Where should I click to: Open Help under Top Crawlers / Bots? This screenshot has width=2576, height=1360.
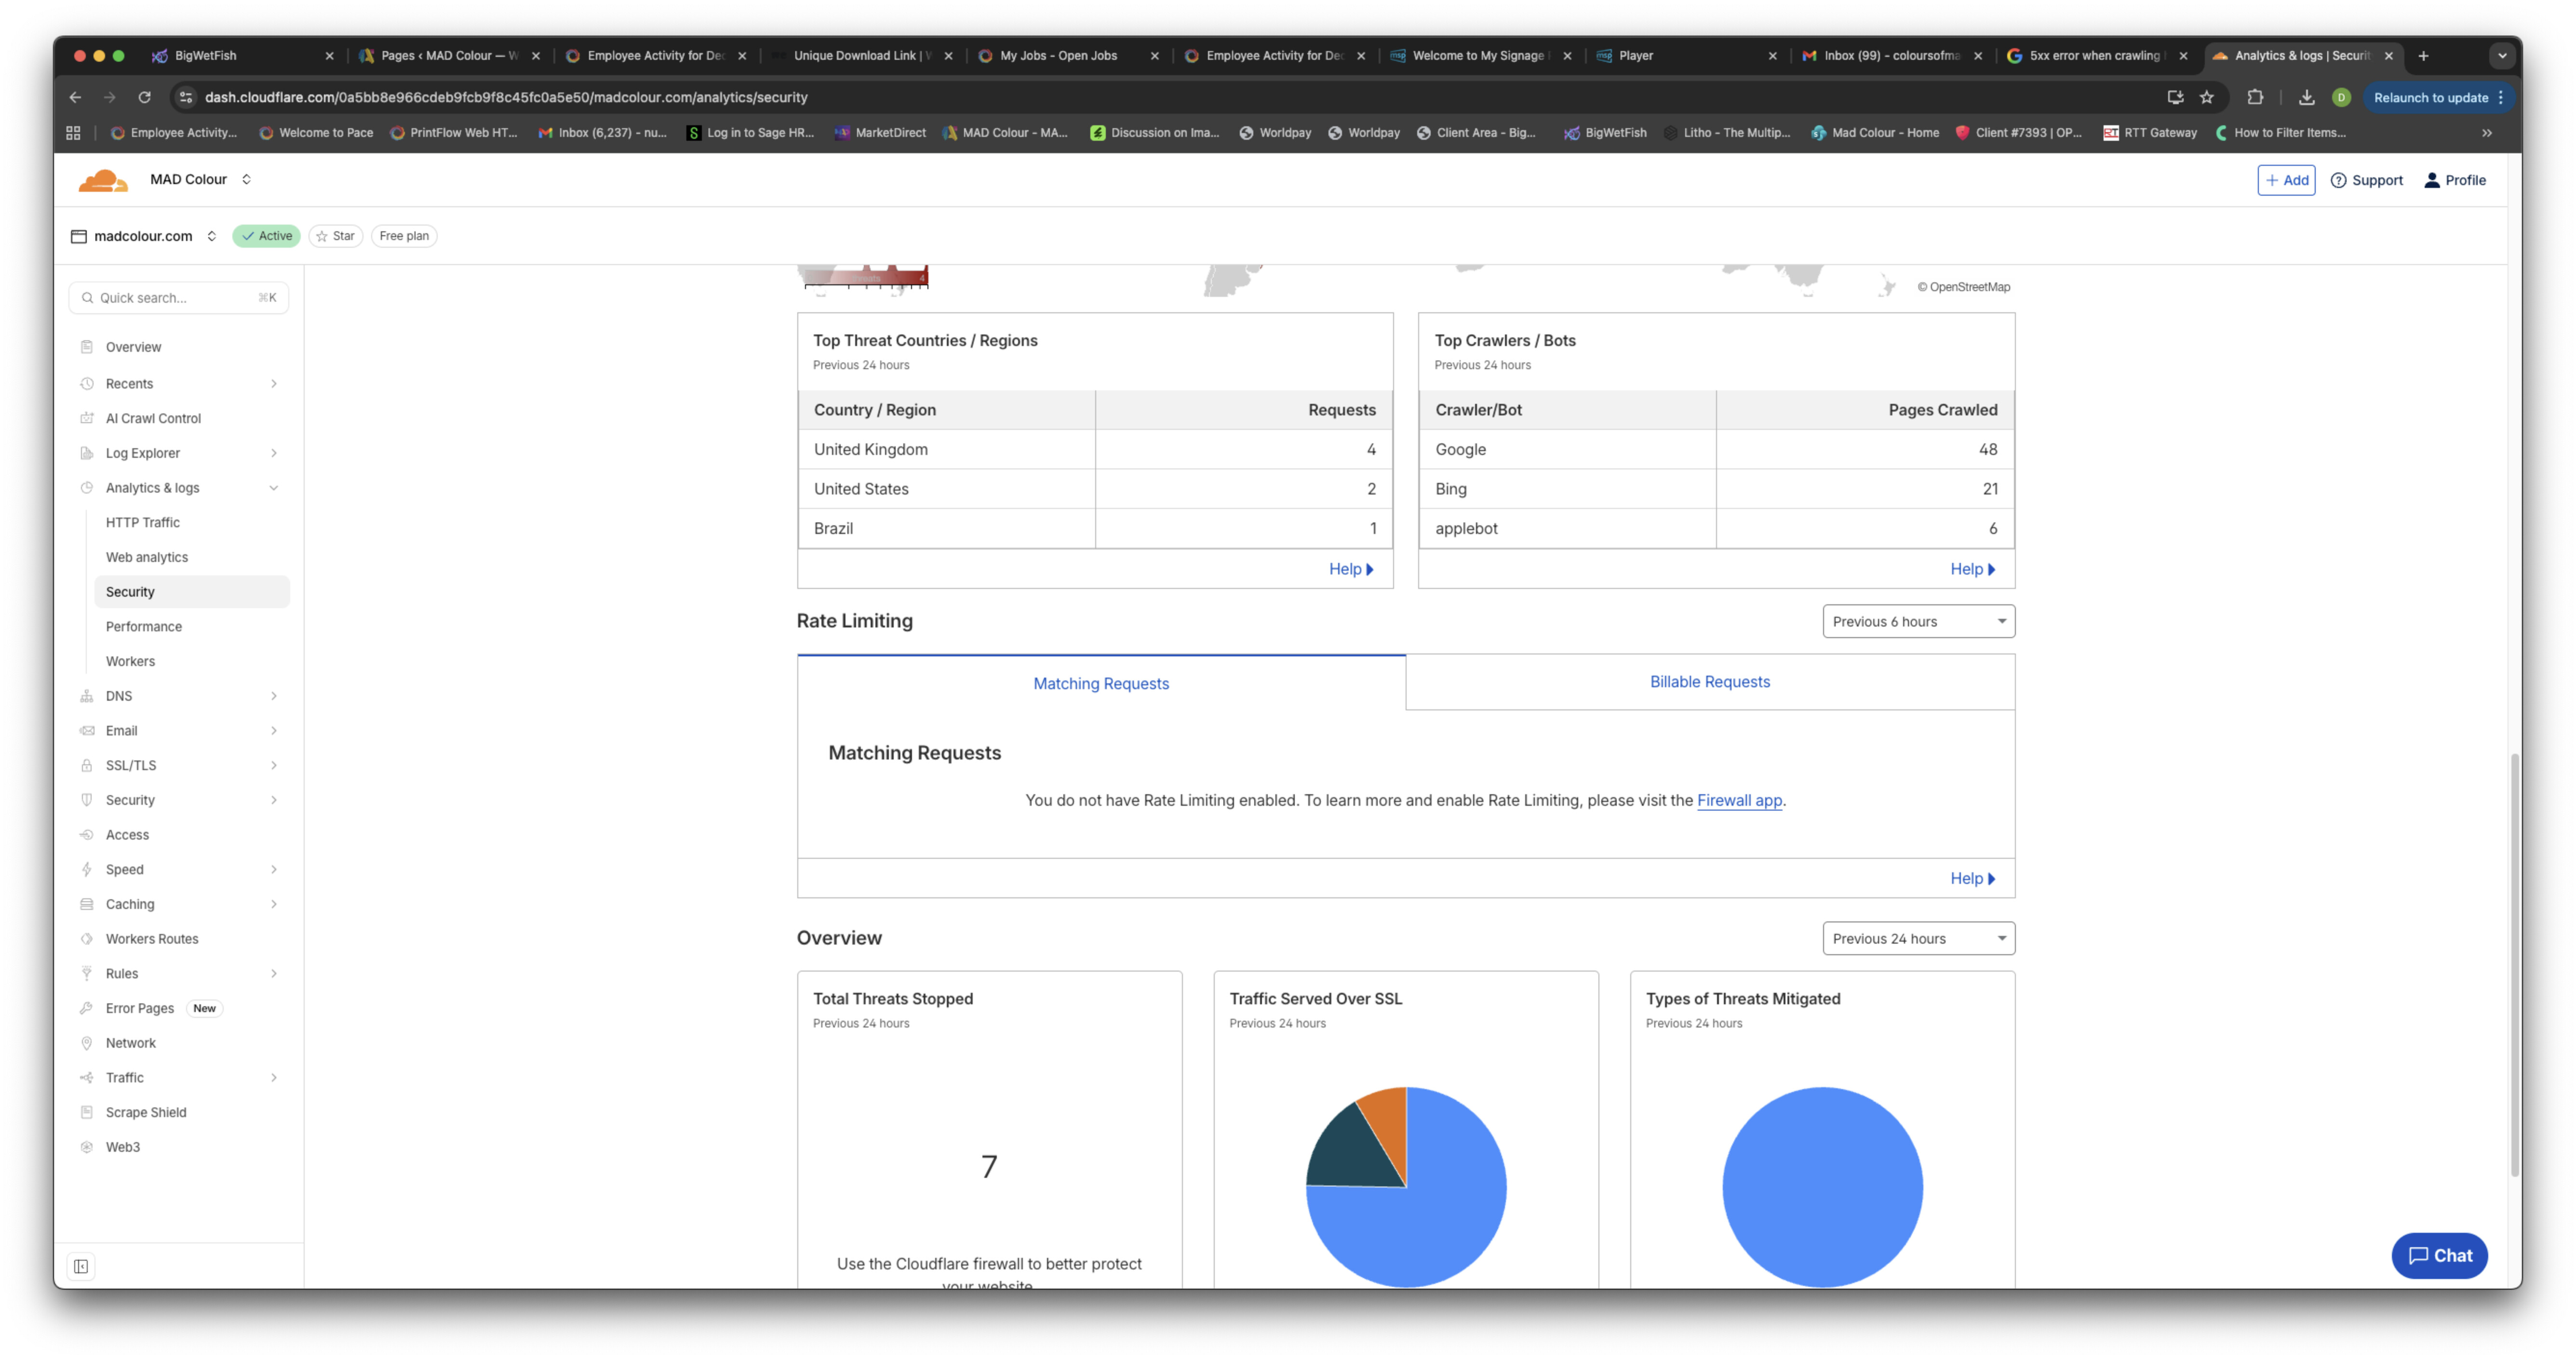tap(1972, 569)
